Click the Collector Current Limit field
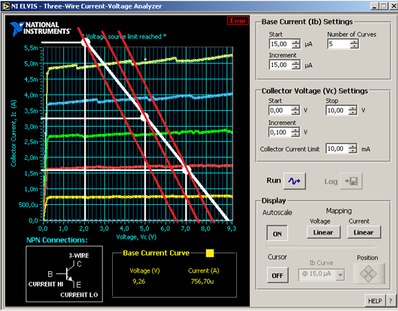The image size is (398, 311). click(337, 148)
